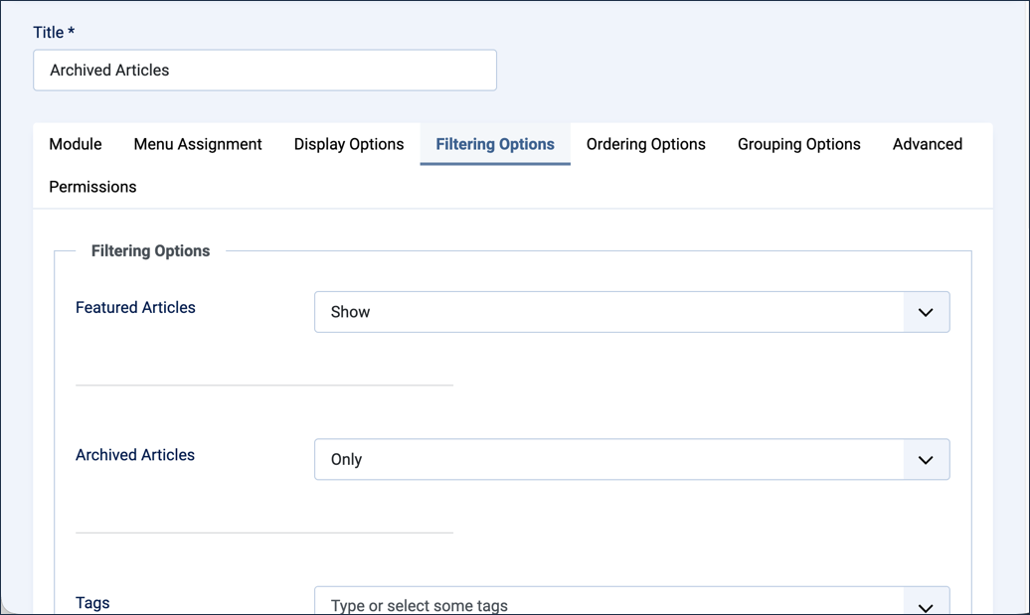Viewport: 1030px width, 615px height.
Task: Click the Archived Articles field label
Action: (x=135, y=455)
